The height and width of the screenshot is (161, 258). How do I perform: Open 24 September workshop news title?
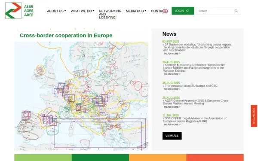198,47
